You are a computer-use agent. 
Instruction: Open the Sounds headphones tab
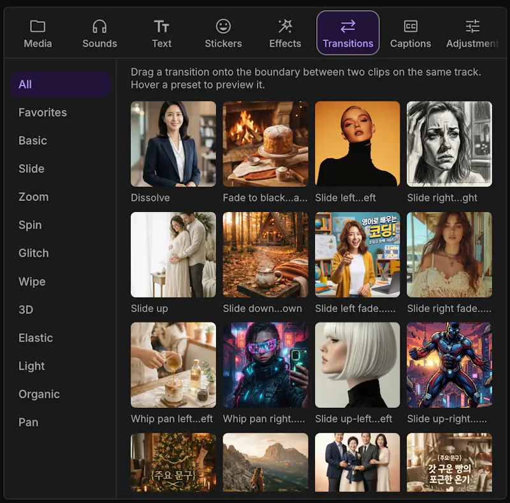[x=99, y=34]
